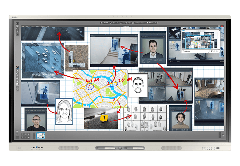Select the woman's sketch portrait
This screenshot has width=240, height=166.
click(64, 111)
